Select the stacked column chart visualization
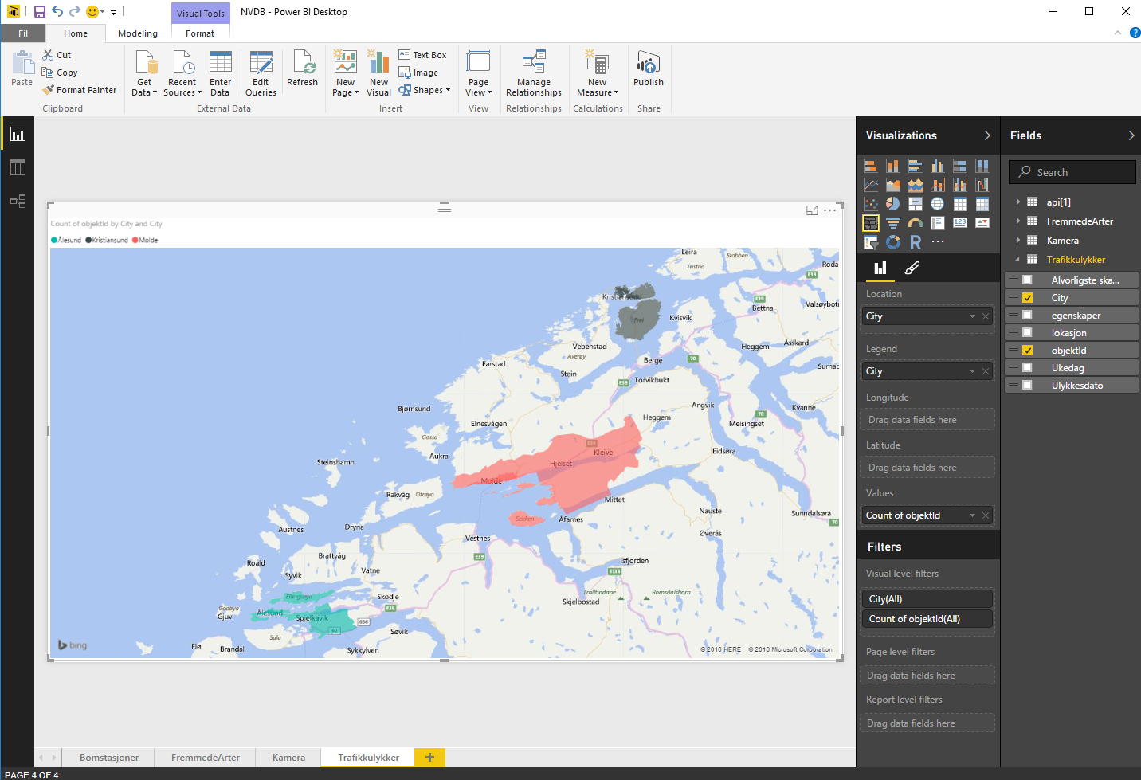 [x=893, y=166]
